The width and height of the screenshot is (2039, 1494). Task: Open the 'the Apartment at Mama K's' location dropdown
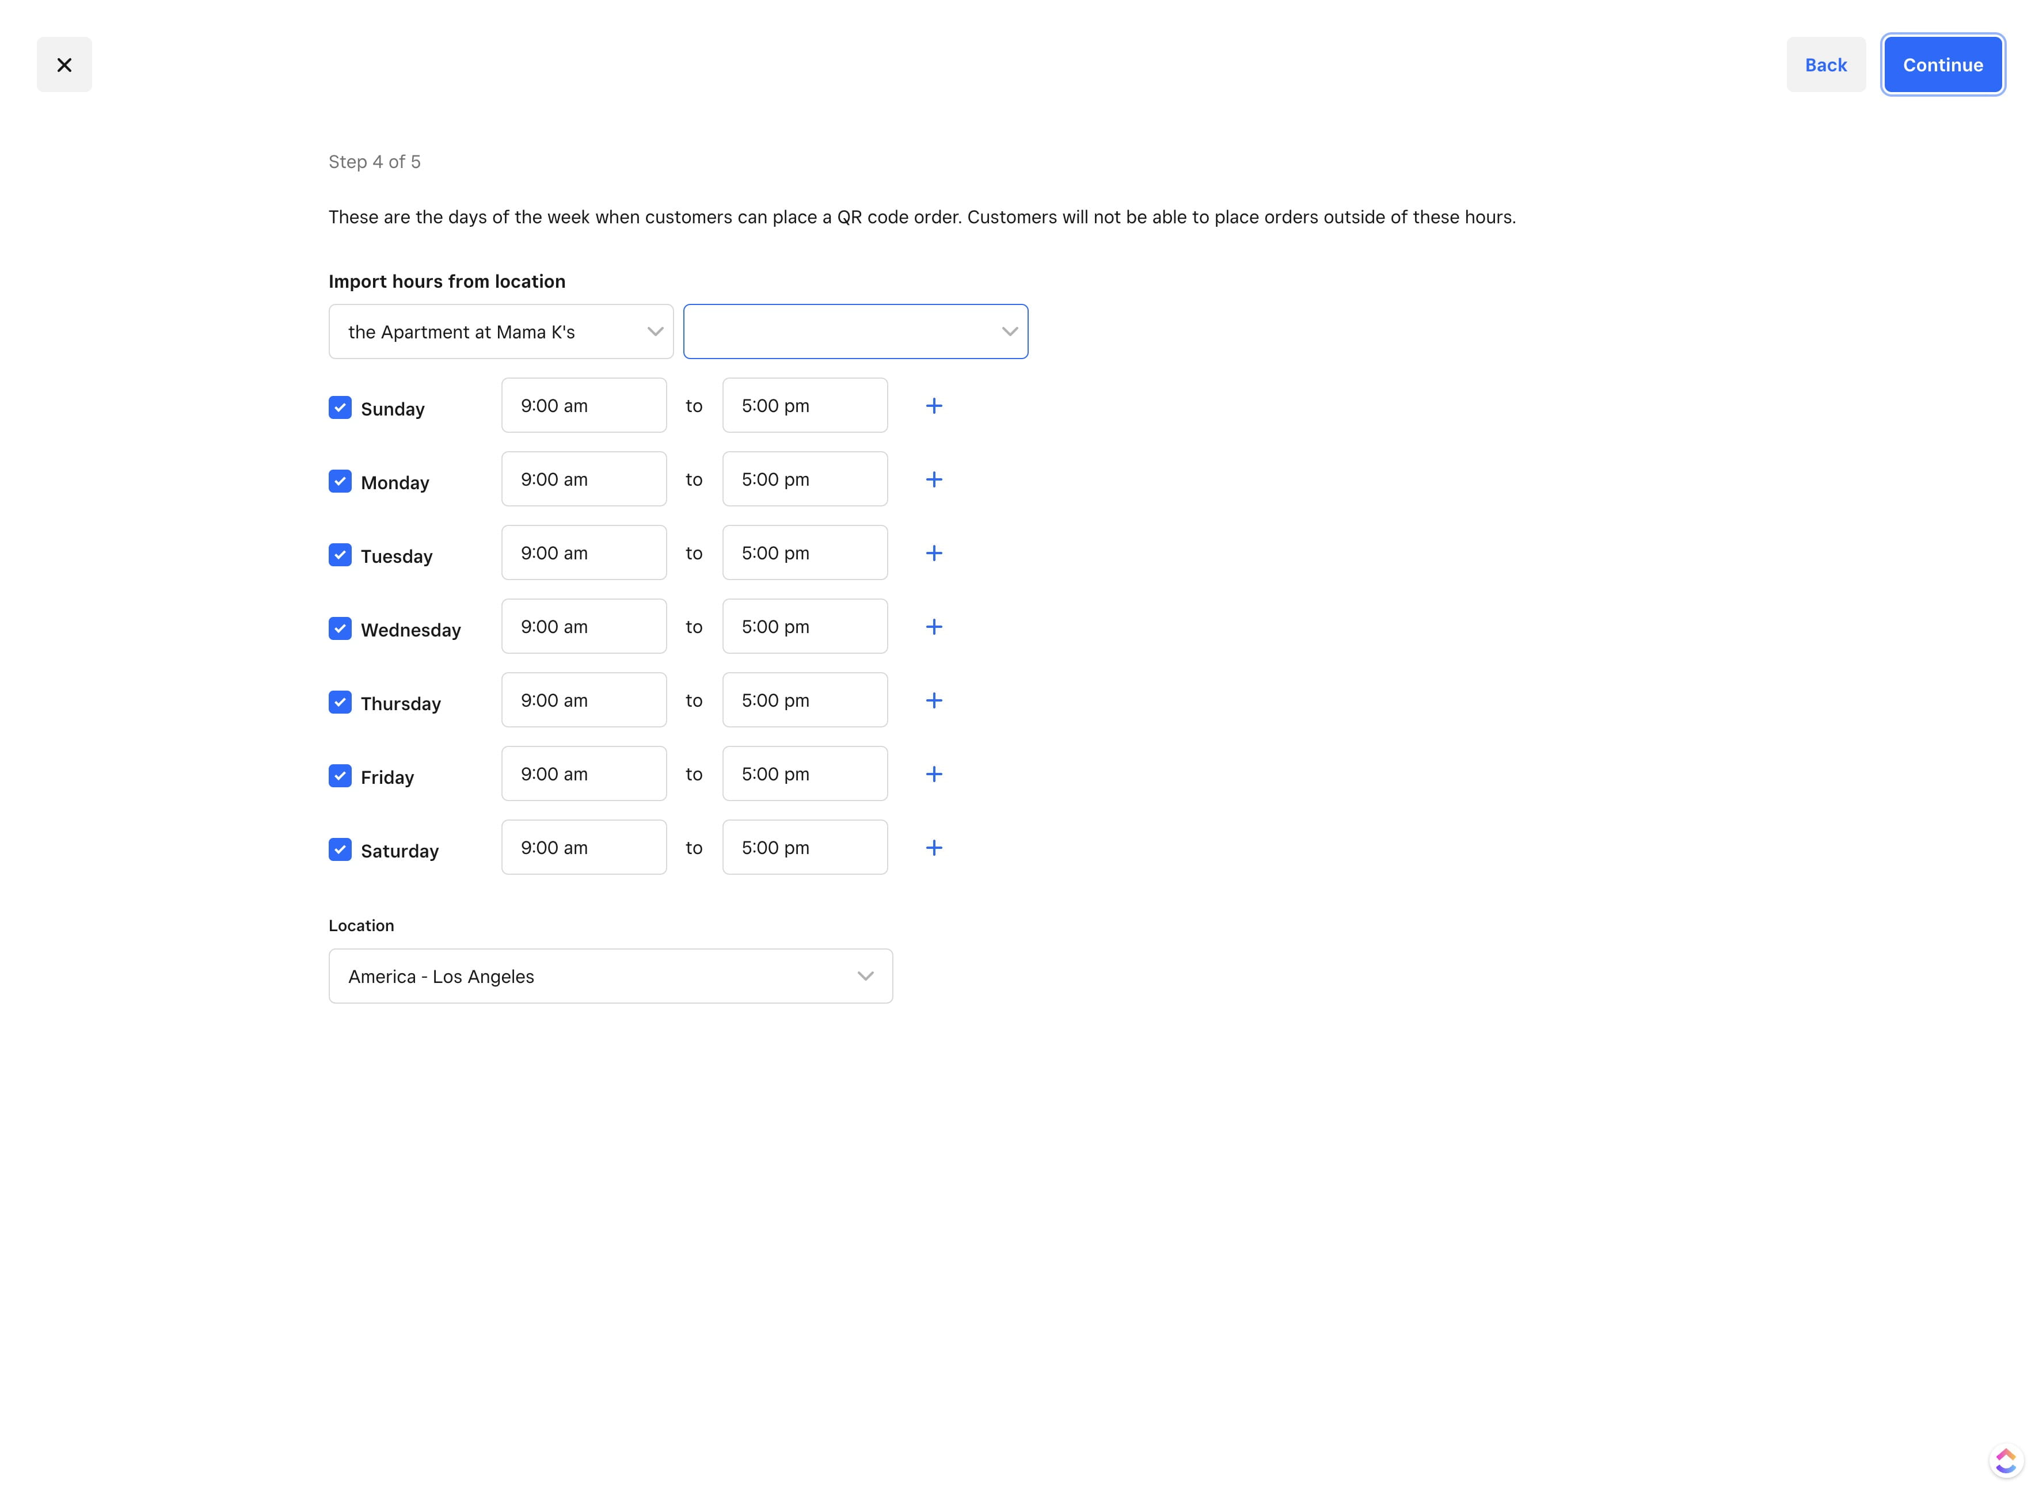point(500,331)
